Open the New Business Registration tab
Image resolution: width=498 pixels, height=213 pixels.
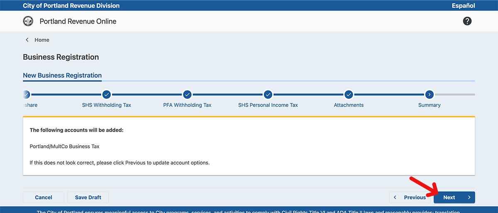pyautogui.click(x=62, y=76)
